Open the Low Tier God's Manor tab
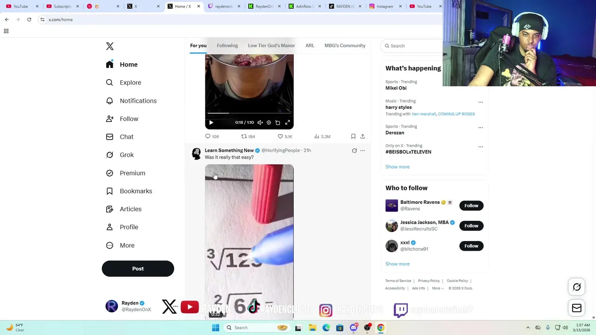596x335 pixels. pyautogui.click(x=271, y=46)
